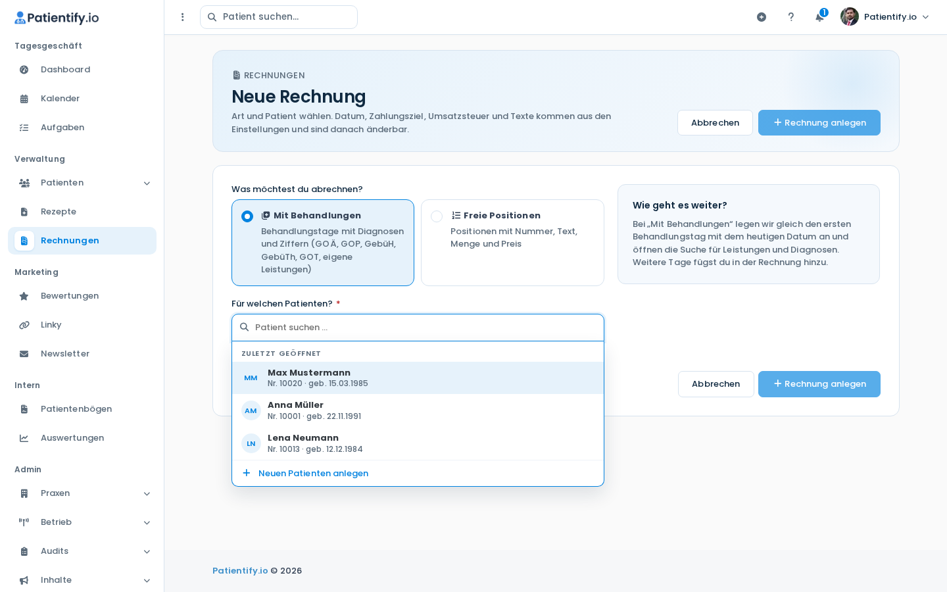Expand the Audits sidebar section
947x592 pixels.
coord(82,551)
